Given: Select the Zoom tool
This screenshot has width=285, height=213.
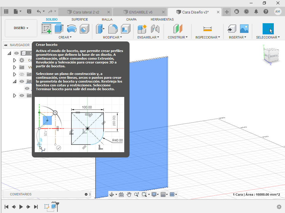Looking at the screenshot, I should point(137,194).
